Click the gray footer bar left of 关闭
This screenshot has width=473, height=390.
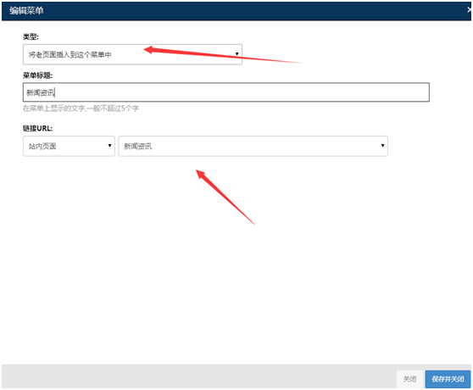point(198,376)
